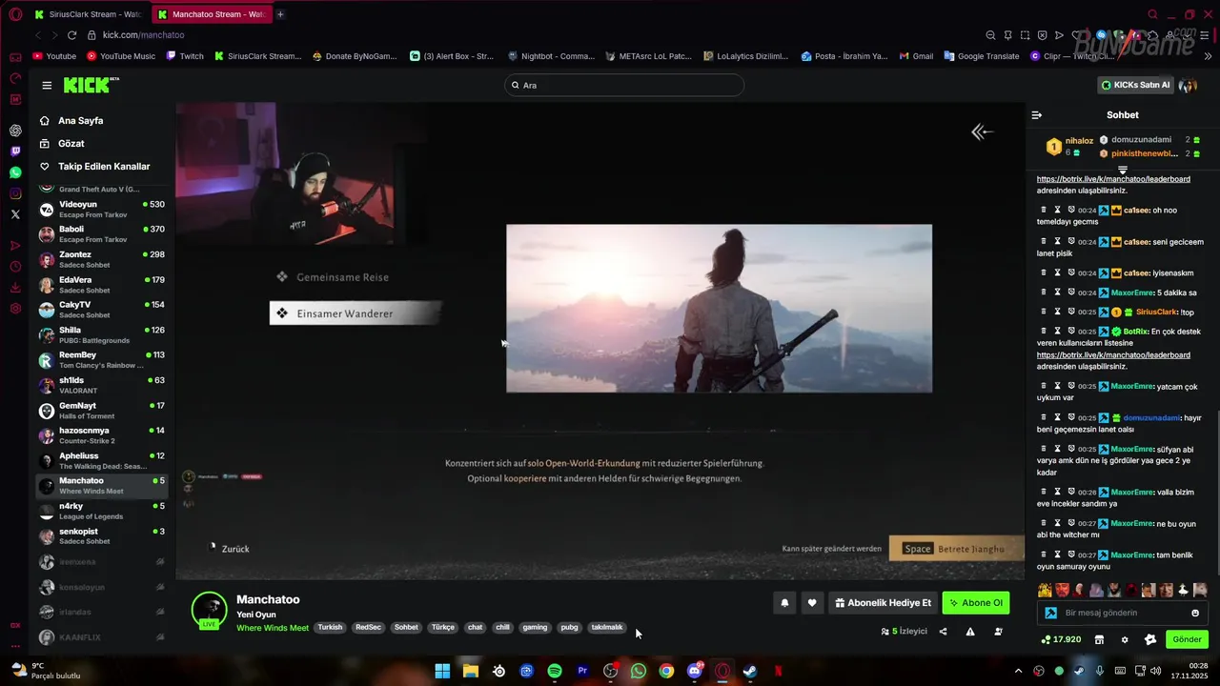Click the Opera browser logo

[15, 14]
